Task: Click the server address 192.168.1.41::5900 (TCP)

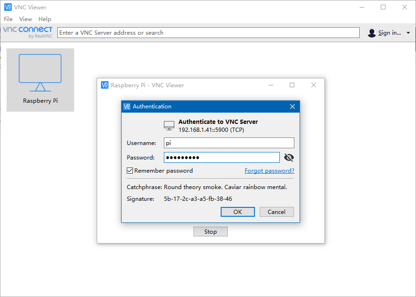Action: (x=211, y=129)
